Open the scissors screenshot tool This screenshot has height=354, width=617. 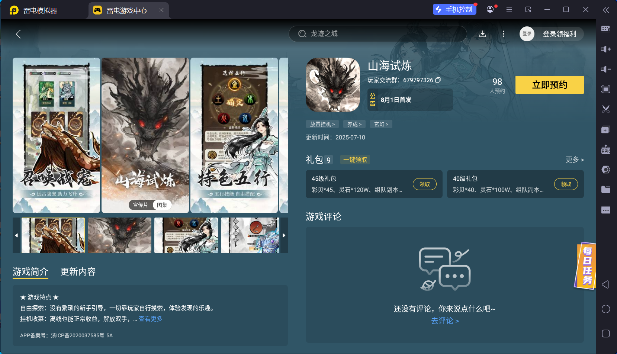click(606, 109)
